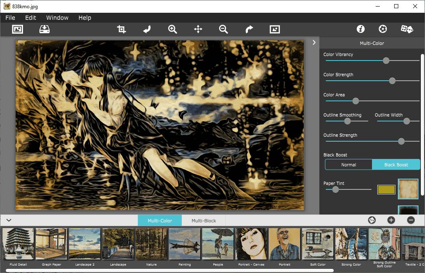Open the Window menu
Viewport: 425px width, 273px height.
click(57, 18)
